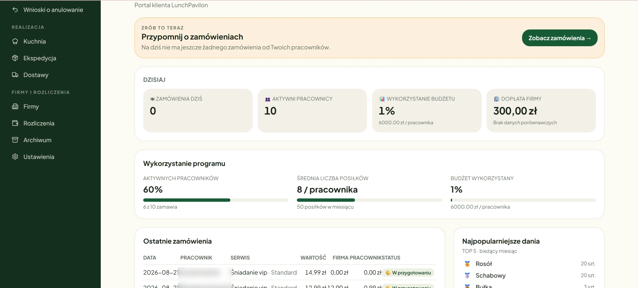Click the Dostawy truck icon
Screen dimensions: 638x288
[x=15, y=75]
